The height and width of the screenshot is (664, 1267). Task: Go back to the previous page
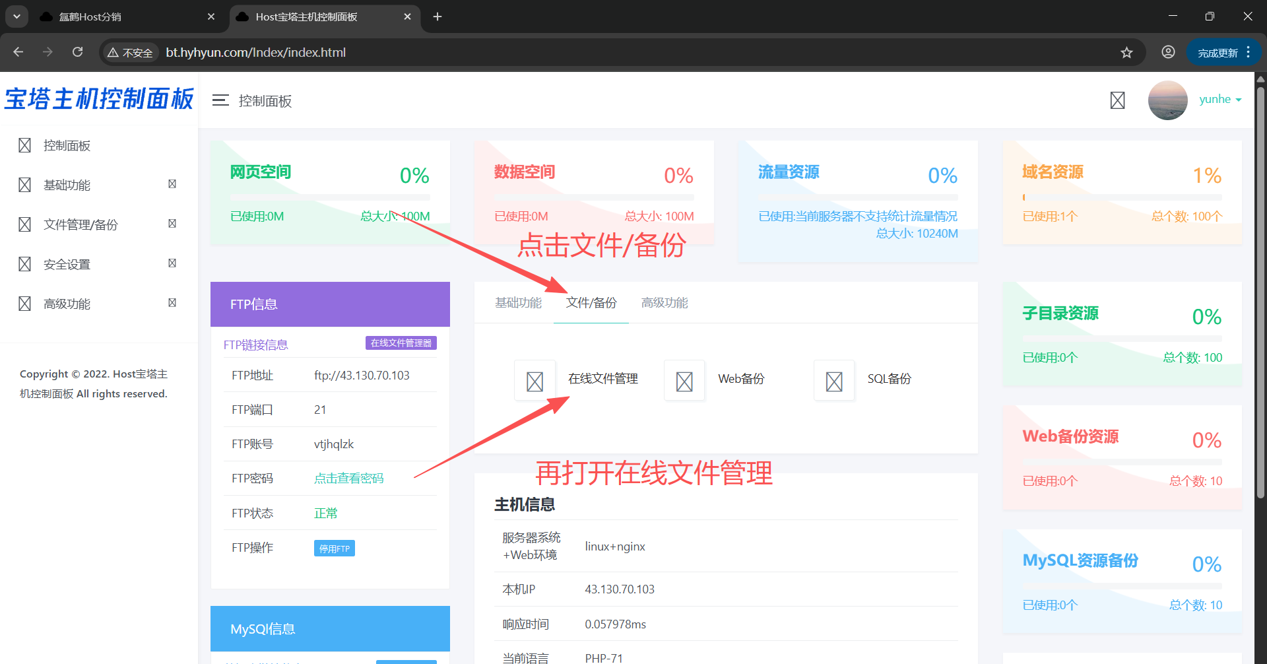(18, 52)
